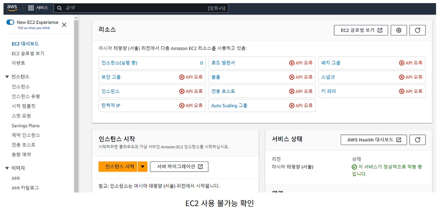Select EC2 대시보드 in the sidebar
The height and width of the screenshot is (210, 438).
coord(25,44)
